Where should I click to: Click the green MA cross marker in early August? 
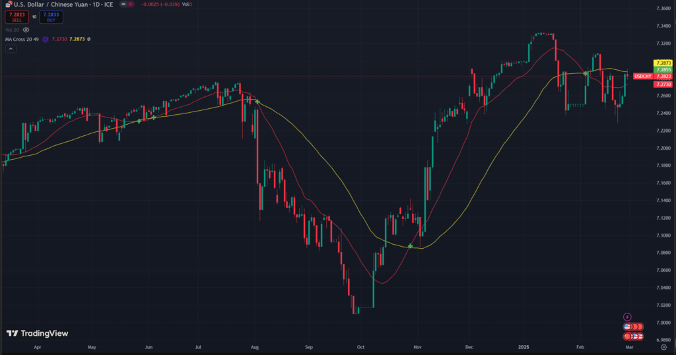[257, 102]
